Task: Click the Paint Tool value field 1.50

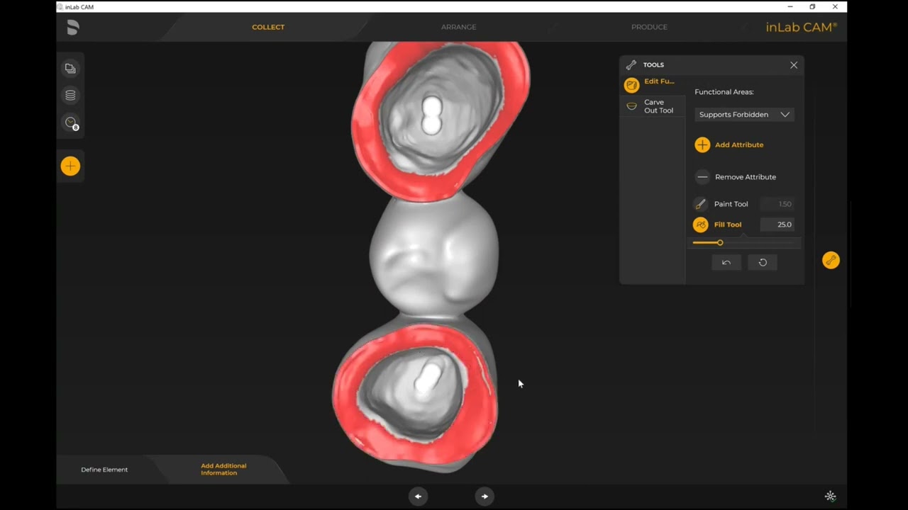Action: tap(777, 204)
